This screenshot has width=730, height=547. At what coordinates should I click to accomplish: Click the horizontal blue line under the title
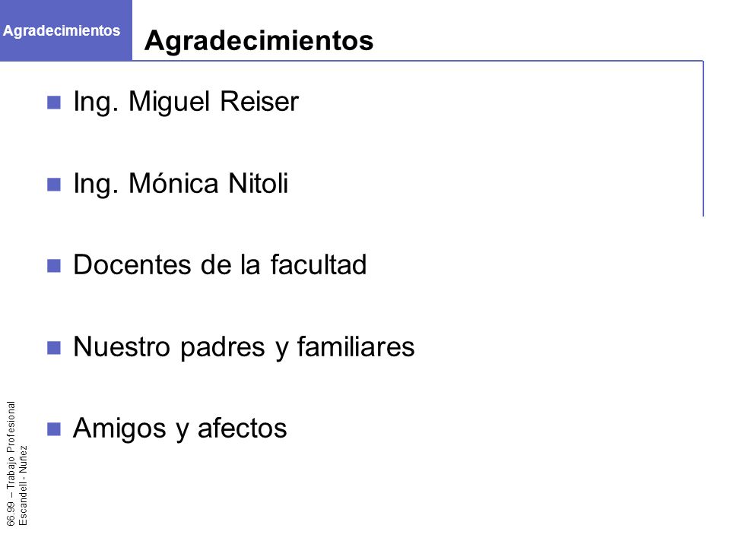417,61
